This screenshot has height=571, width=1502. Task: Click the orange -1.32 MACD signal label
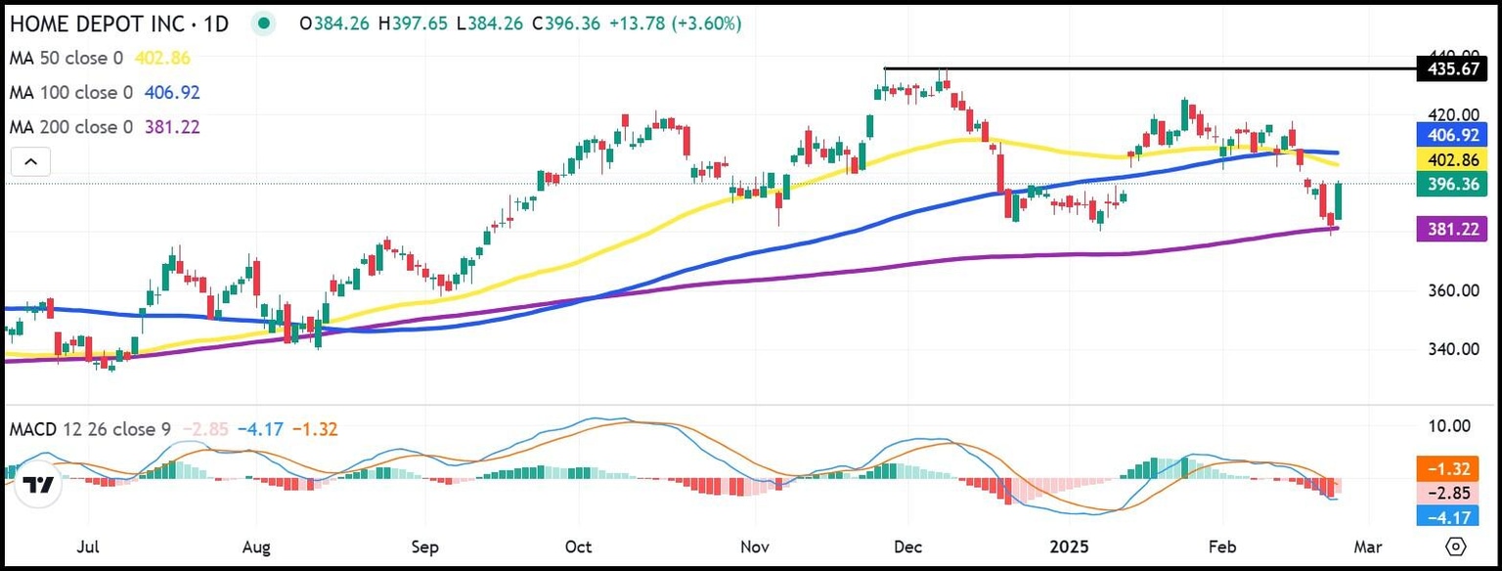pyautogui.click(x=1451, y=470)
